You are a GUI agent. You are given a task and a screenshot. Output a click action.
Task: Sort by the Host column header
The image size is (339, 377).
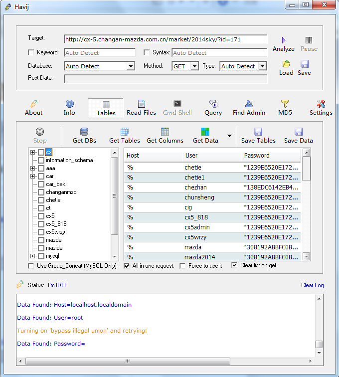153,156
